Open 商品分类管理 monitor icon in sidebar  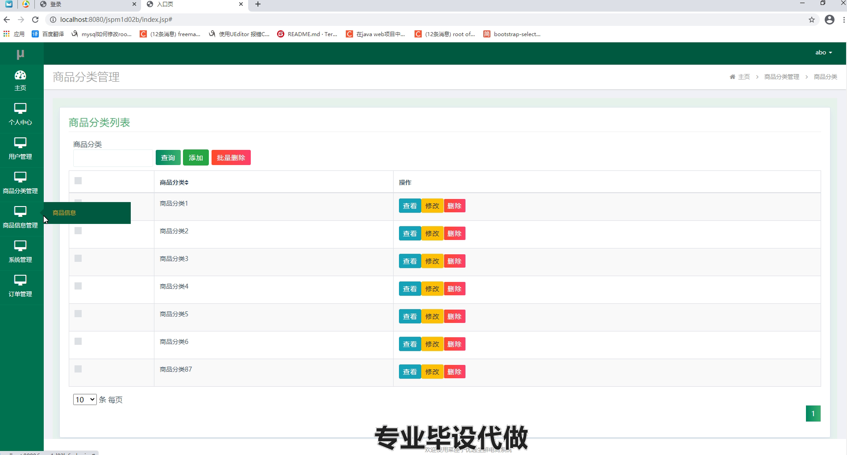[20, 177]
